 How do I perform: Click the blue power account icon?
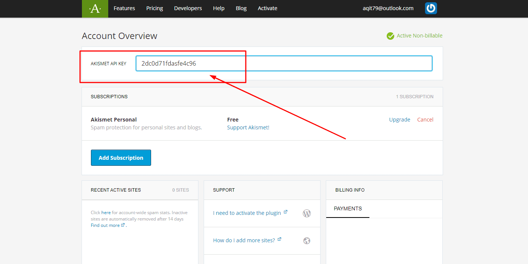[431, 8]
